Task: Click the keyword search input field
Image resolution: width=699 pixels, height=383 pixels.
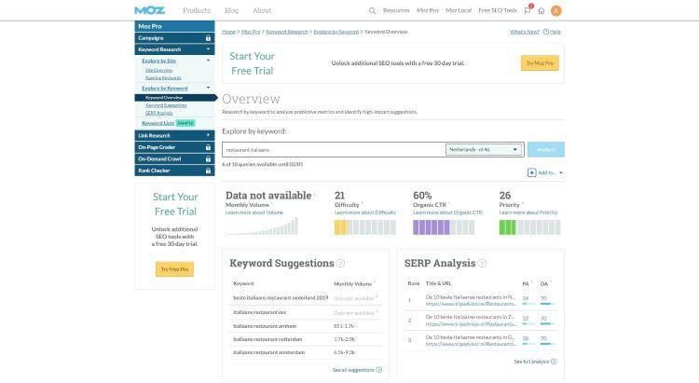Action: point(334,149)
